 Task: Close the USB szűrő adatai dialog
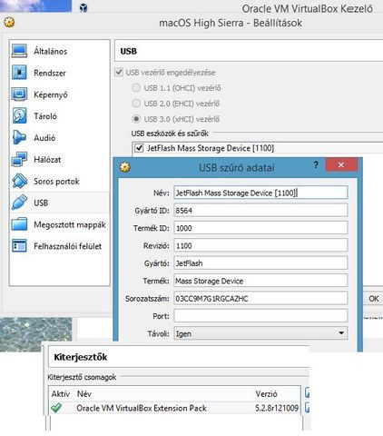341,164
